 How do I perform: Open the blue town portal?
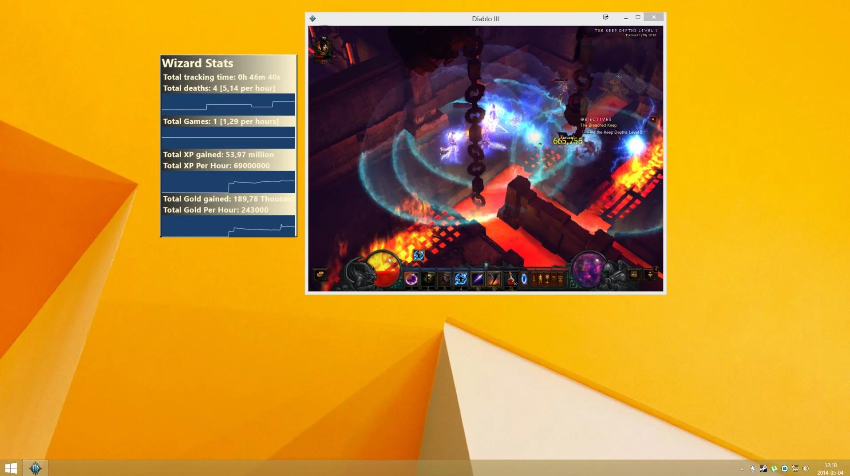tap(524, 279)
